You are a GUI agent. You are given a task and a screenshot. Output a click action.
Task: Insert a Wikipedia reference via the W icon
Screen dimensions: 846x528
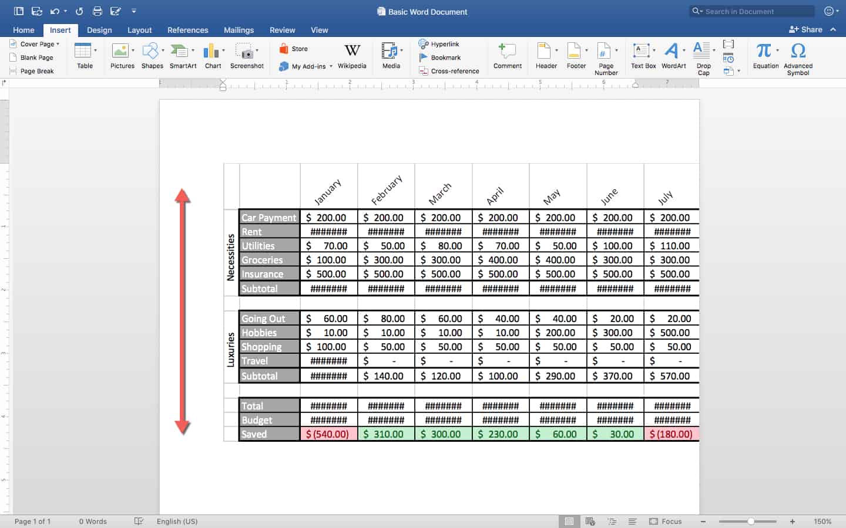[352, 51]
